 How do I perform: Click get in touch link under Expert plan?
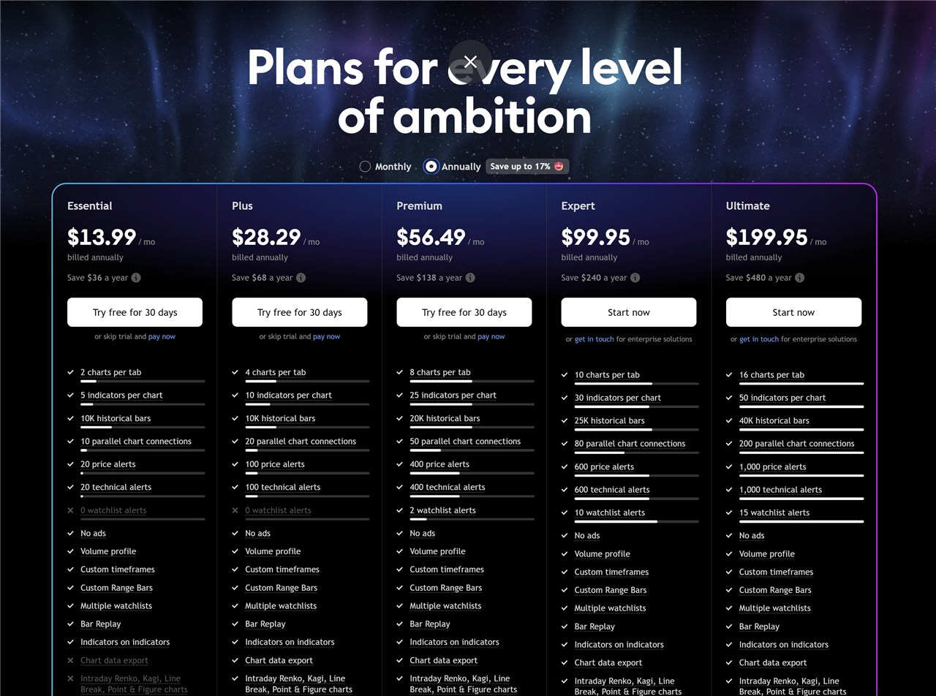594,339
